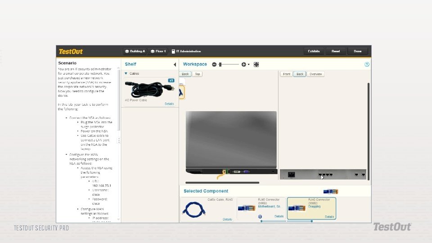Click the vertical scrollbar beside the NSA view
The height and width of the screenshot is (243, 432).
coord(369,131)
